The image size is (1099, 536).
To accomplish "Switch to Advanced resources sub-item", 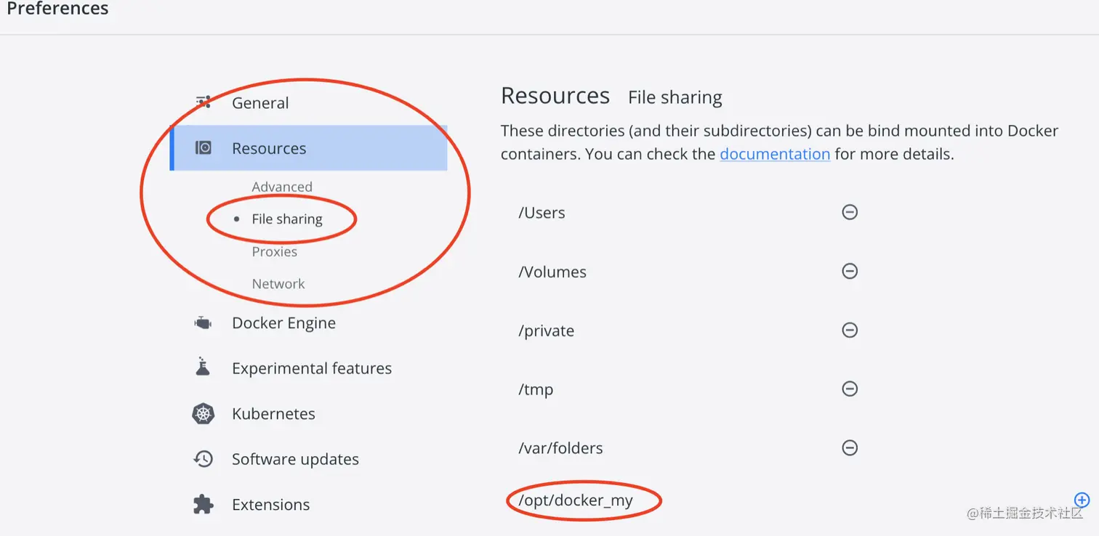I will pyautogui.click(x=282, y=187).
